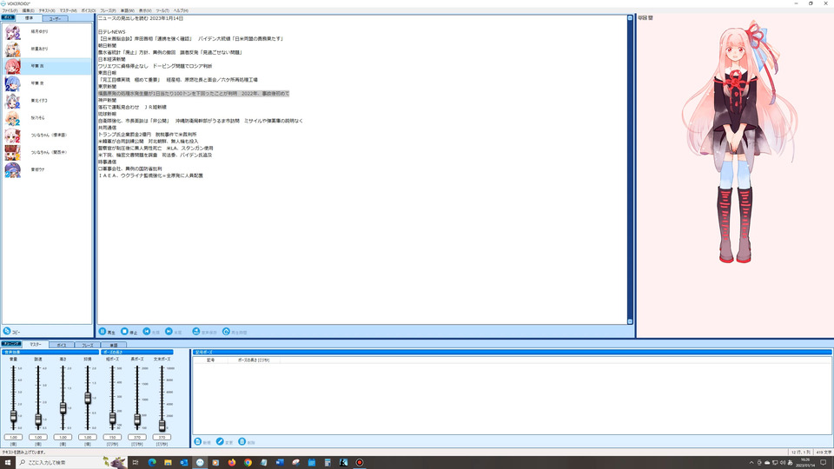Viewport: 834px width, 469px height.
Task: Open the 表示(V) menu
Action: pos(145,10)
